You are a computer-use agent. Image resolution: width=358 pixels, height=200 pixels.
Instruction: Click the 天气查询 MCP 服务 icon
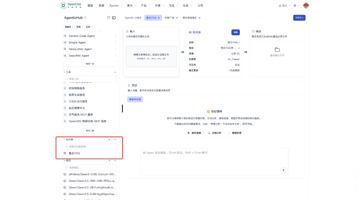click(x=65, y=115)
